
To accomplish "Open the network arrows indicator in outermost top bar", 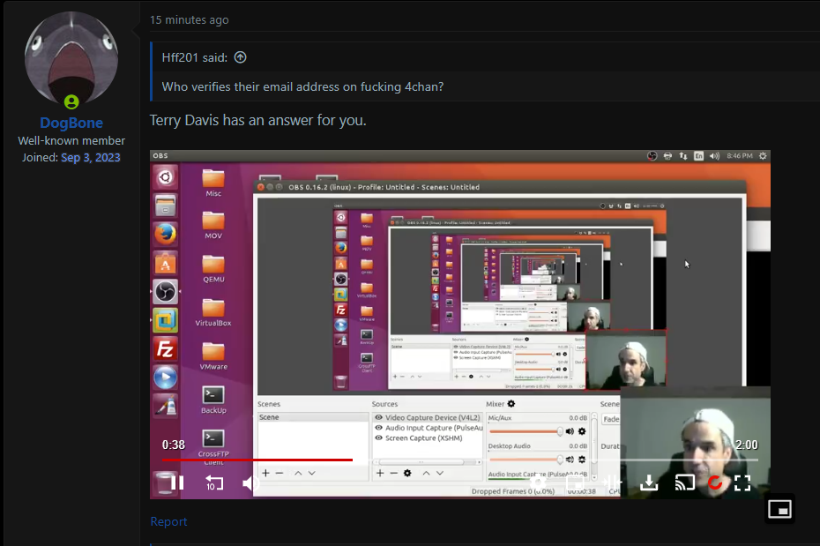I will point(683,156).
